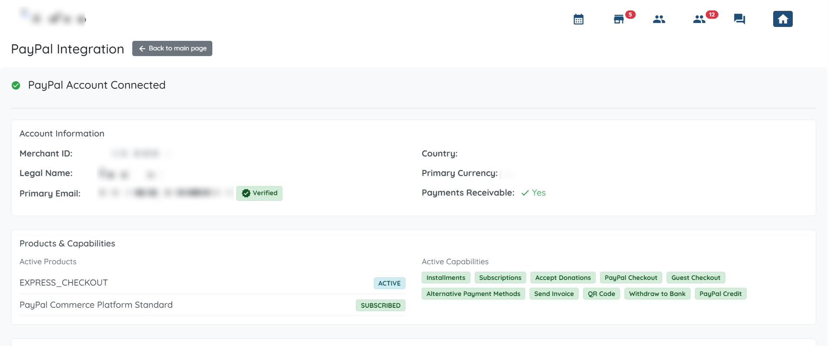This screenshot has width=828, height=346.
Task: Select the Send Invoice tag
Action: coord(553,294)
